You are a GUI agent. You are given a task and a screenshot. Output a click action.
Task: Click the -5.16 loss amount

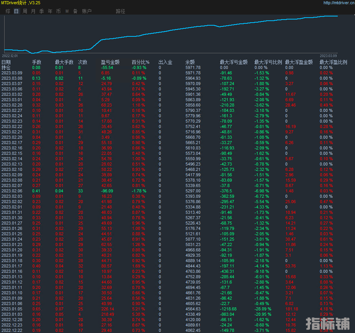106,78
